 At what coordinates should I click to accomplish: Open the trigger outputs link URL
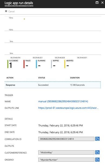coord(68,108)
